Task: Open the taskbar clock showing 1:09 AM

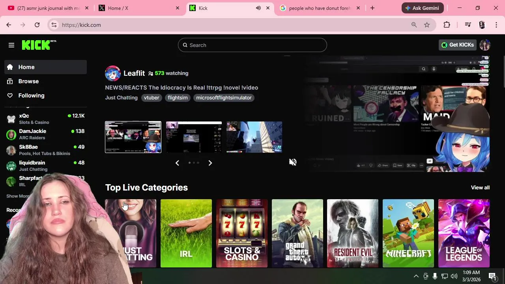Action: [x=471, y=276]
